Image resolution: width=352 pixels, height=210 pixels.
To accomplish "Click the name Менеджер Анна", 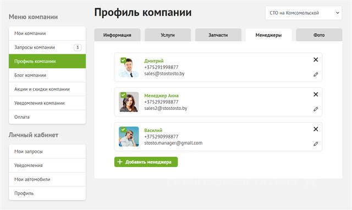I will [x=161, y=96].
